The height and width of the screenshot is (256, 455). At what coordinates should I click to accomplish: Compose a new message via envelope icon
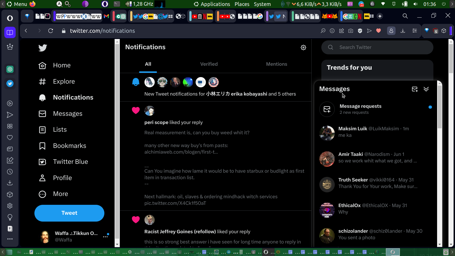pos(415,89)
